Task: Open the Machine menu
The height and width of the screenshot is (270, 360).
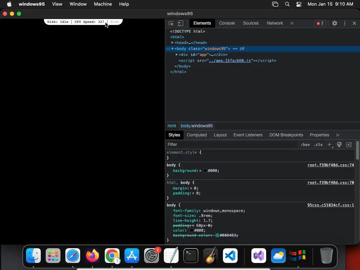Action: (103, 4)
